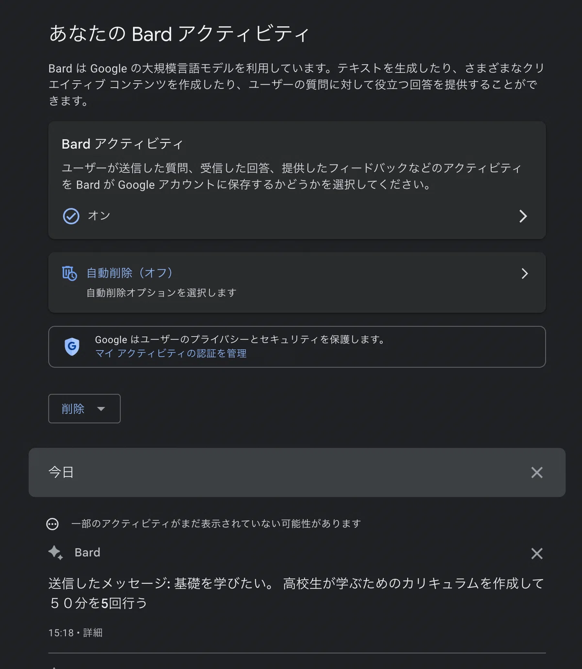Viewport: 582px width, 669px height.
Task: Click the Bard sparkle icon
Action: pyautogui.click(x=56, y=553)
